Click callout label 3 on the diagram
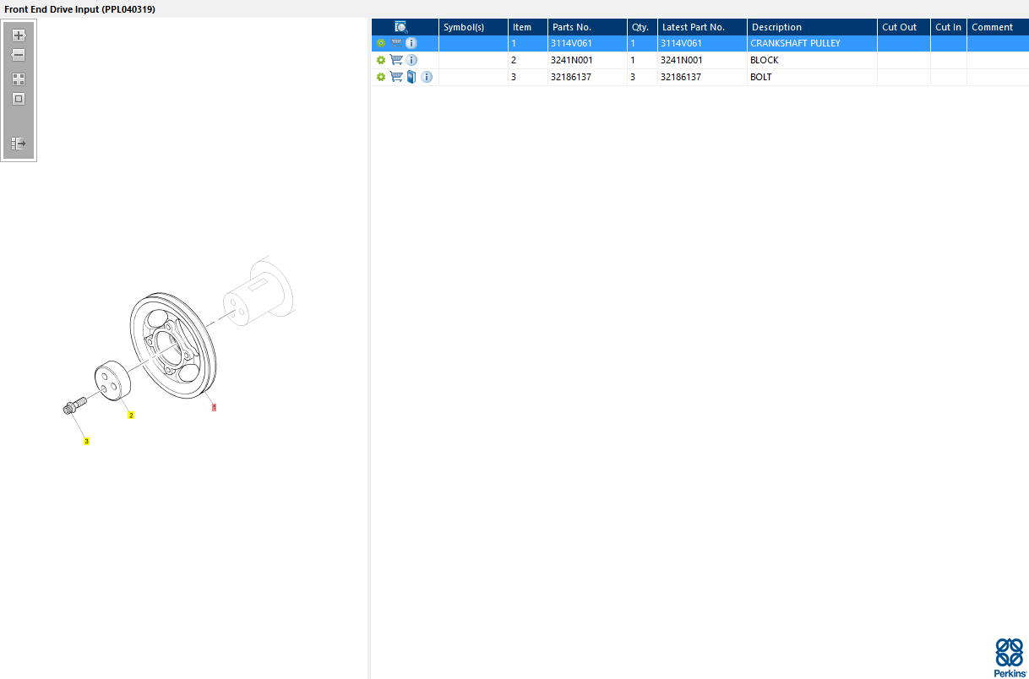 coord(86,441)
